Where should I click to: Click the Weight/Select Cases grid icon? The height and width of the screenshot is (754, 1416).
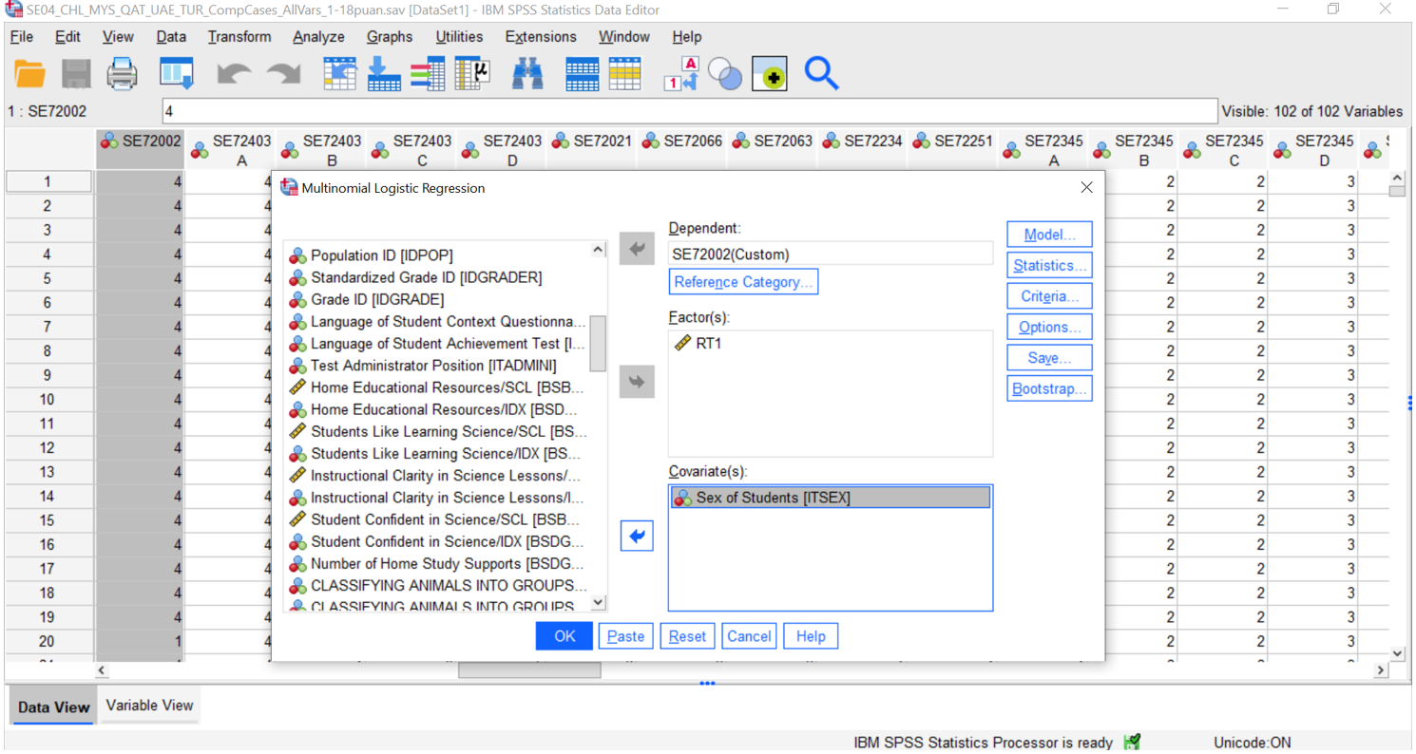(625, 74)
